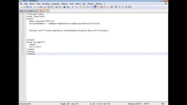Click 'length : 282' in status bar
Screen dimensions: 187x105
[x=65, y=104]
